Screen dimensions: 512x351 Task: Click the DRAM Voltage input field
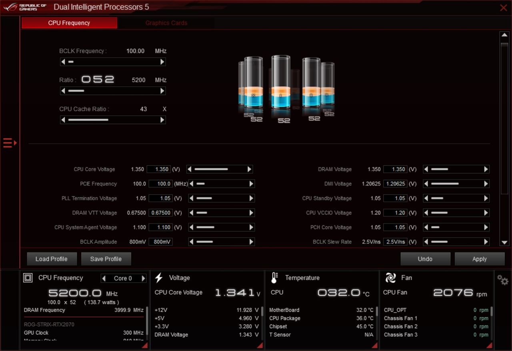(x=395, y=170)
